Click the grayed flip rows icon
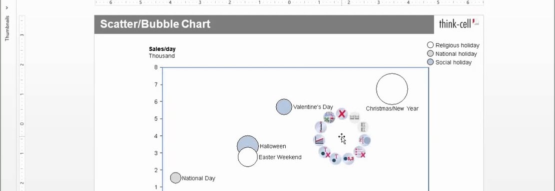The image size is (555, 191). [363, 127]
